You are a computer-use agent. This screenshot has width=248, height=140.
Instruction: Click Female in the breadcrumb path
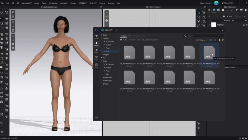[132, 40]
